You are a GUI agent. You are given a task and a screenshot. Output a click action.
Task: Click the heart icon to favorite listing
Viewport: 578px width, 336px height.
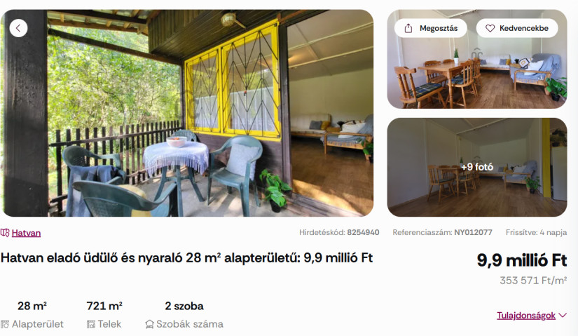click(490, 28)
